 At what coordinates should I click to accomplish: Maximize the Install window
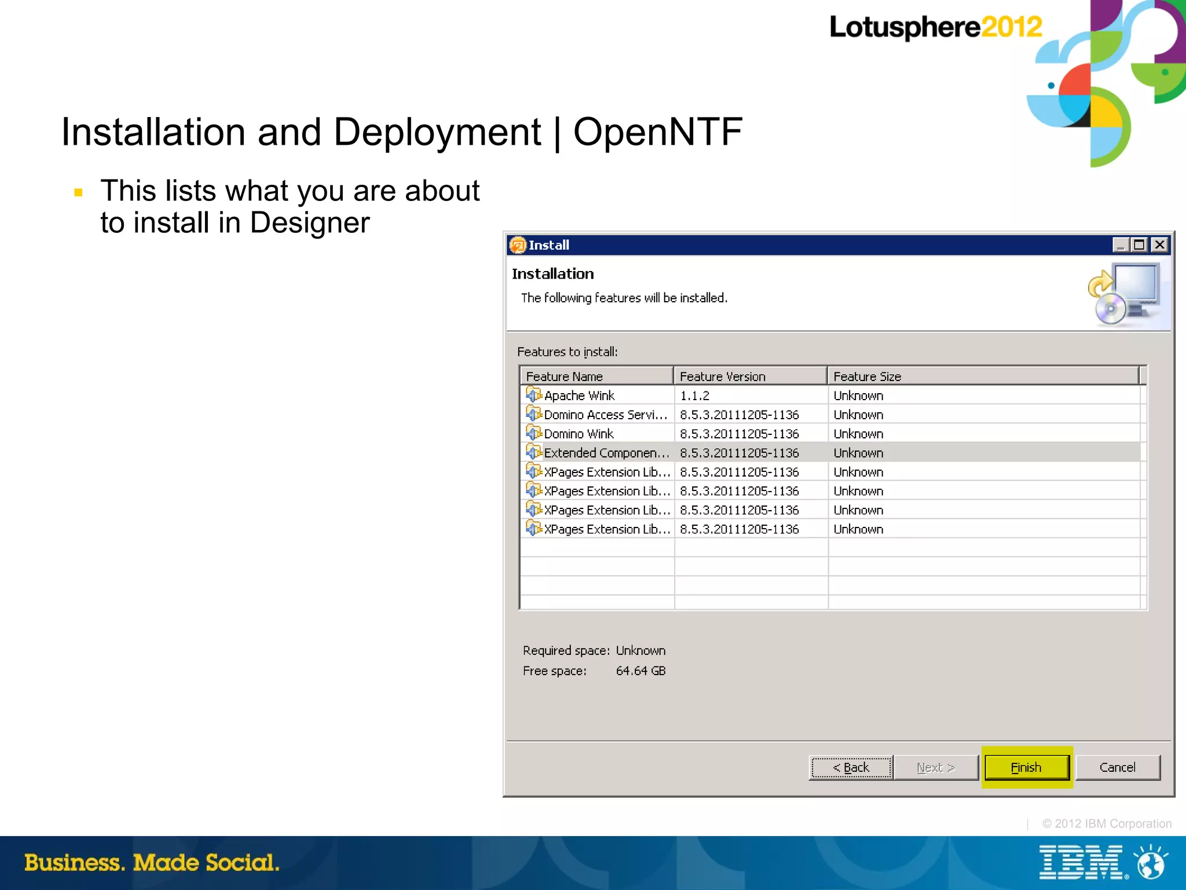point(1139,245)
